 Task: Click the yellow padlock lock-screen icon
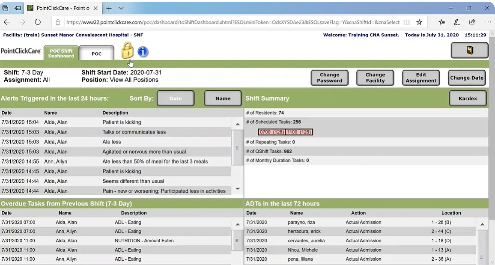(x=128, y=51)
